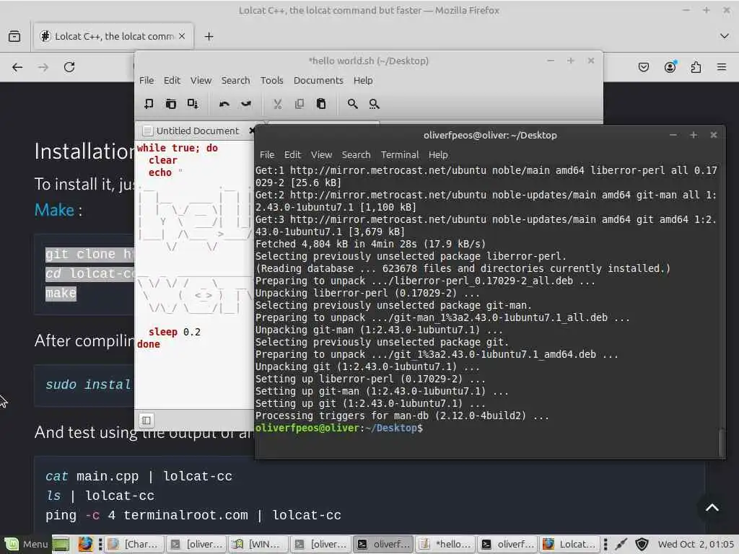Viewport: 739px width, 554px height.
Task: Open the File menu in the text editor
Action: [x=147, y=81]
